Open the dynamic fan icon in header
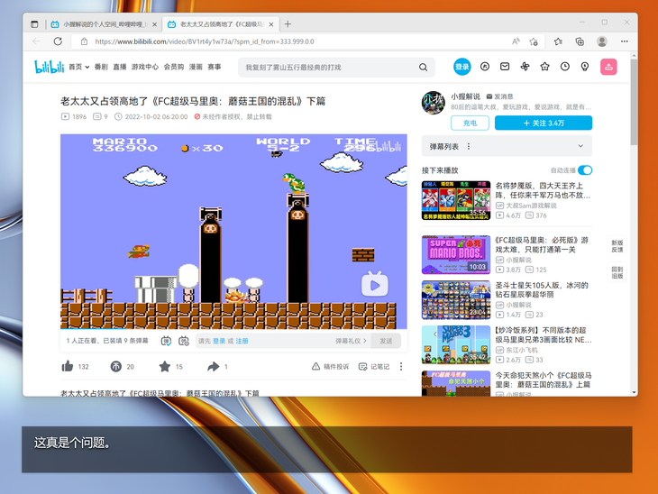Screen dimensions: 658x494 coord(525,67)
